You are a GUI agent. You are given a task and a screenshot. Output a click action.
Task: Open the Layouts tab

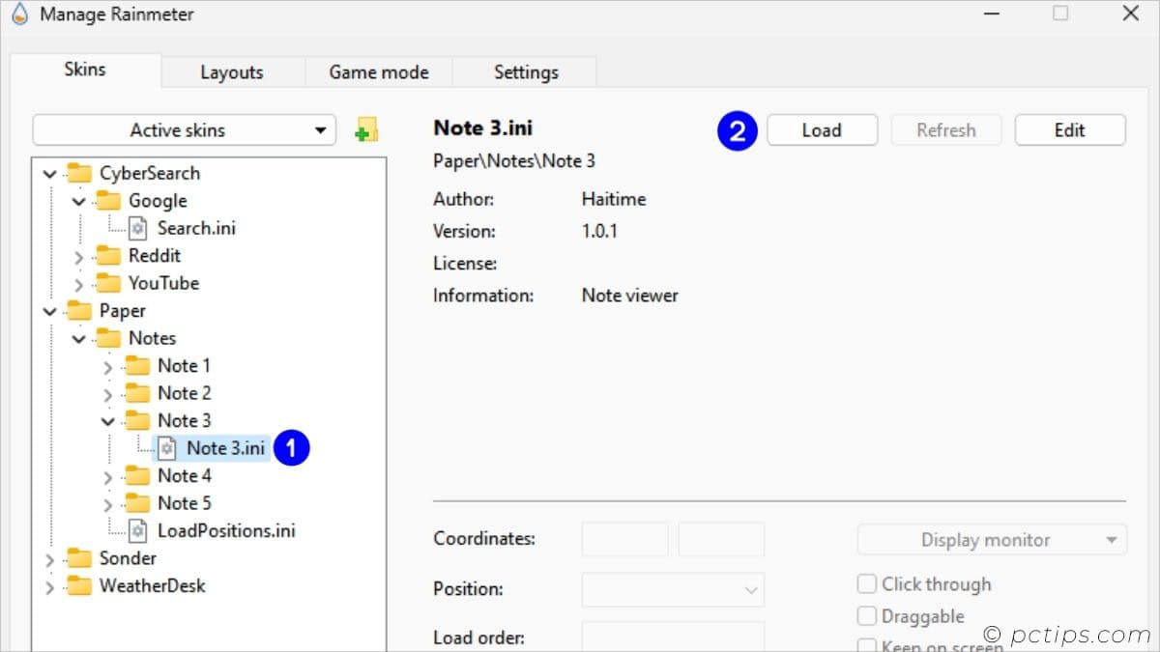point(232,72)
